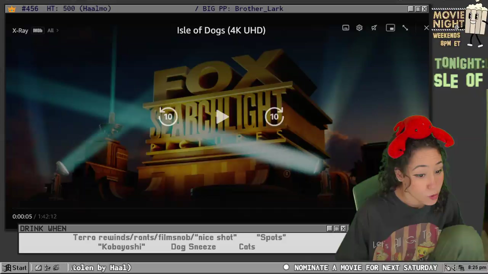Click the elapsed time 0:00:05

pos(22,216)
